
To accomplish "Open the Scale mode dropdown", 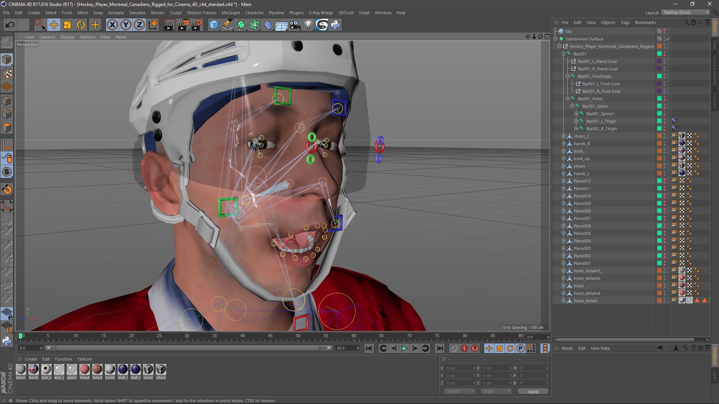I will coord(496,391).
